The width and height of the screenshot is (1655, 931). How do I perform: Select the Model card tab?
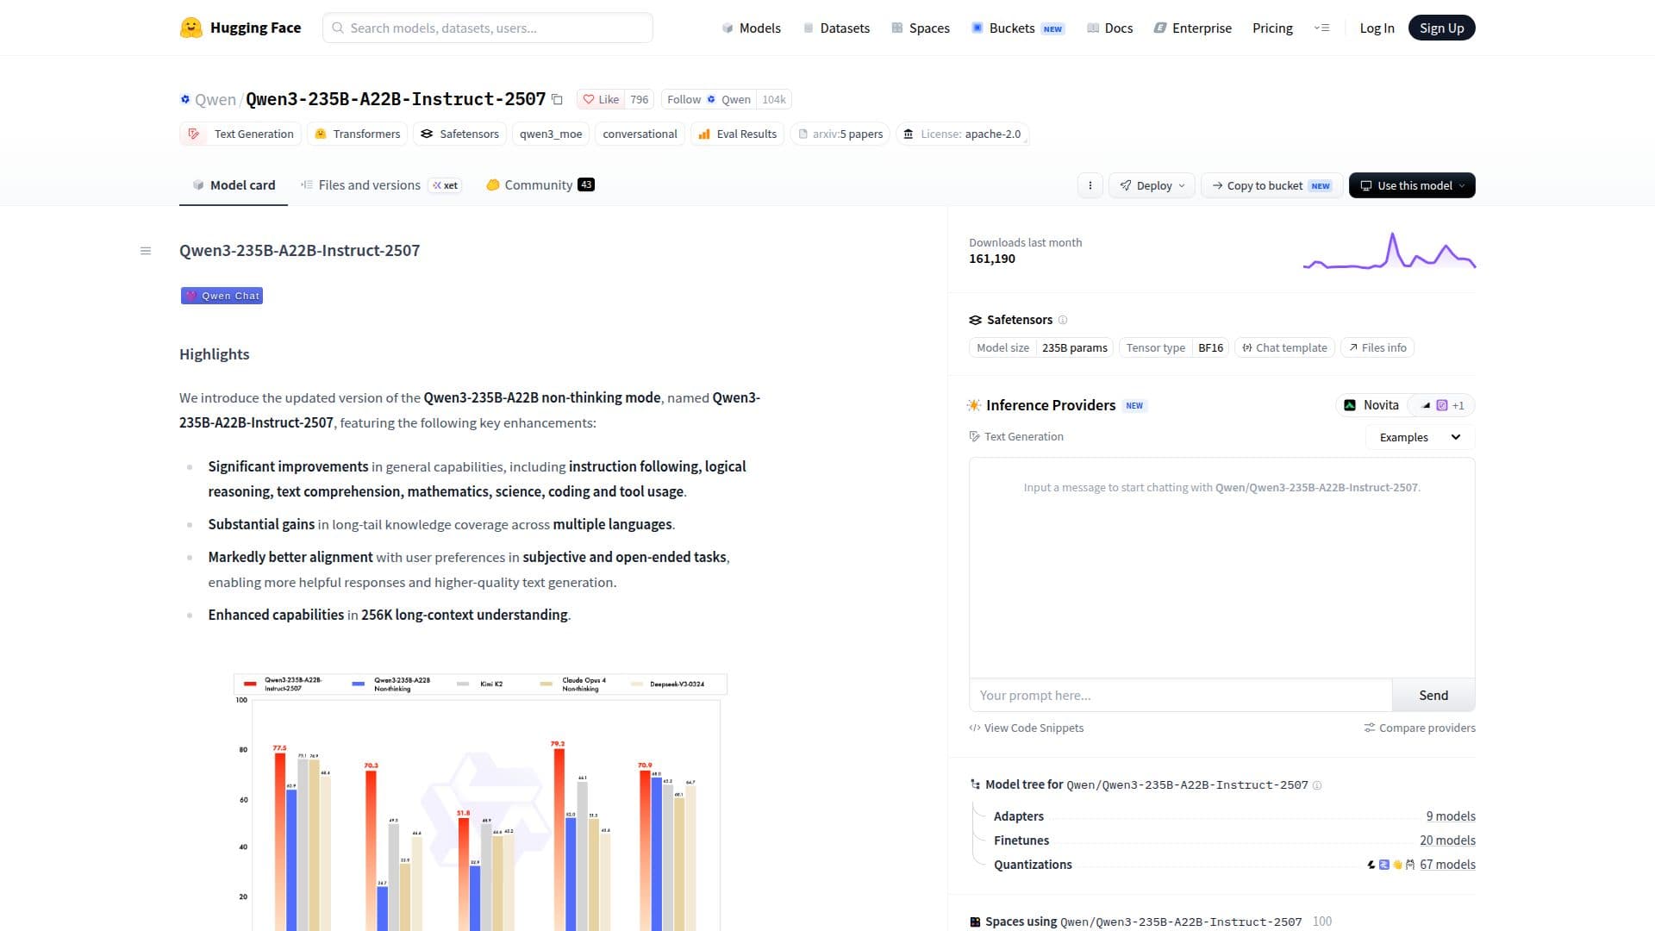234,185
